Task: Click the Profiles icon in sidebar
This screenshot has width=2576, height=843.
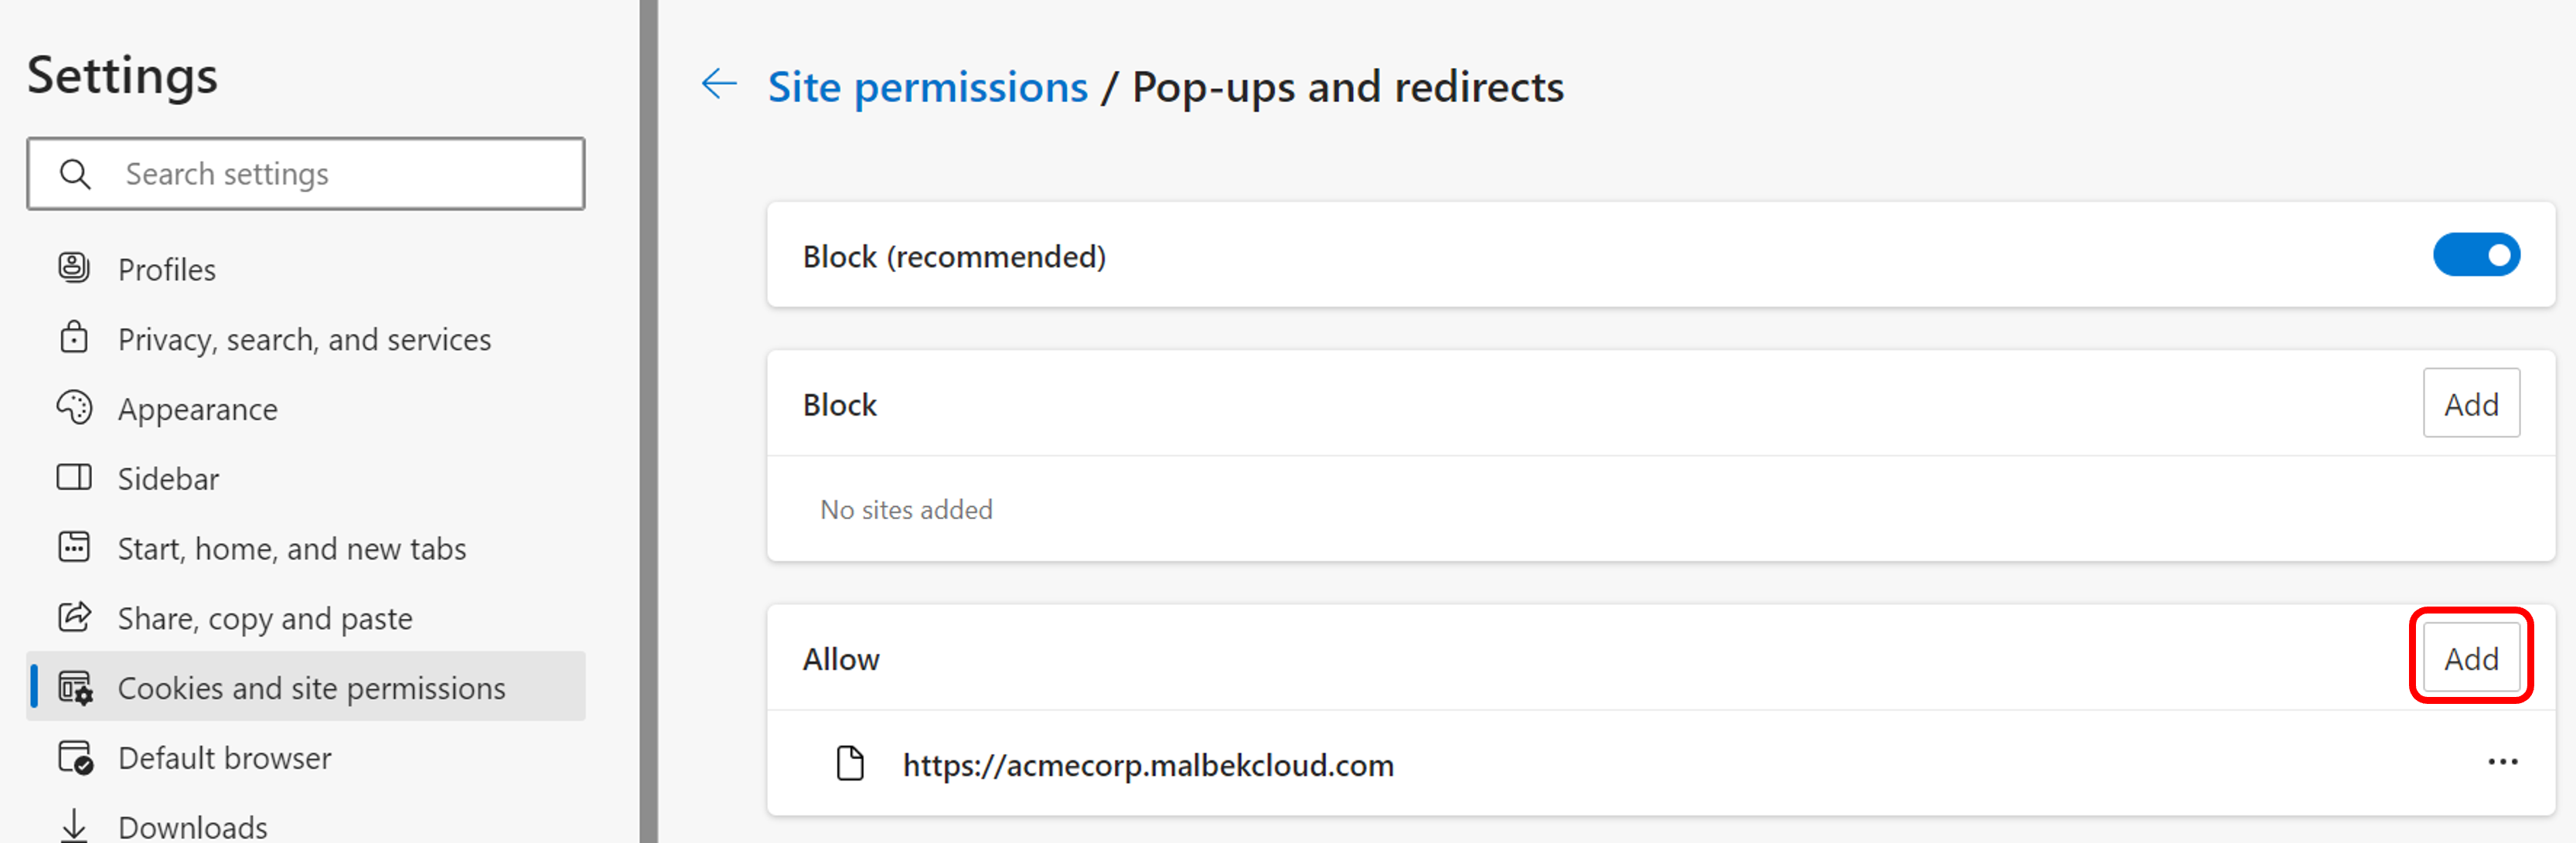Action: coord(74,268)
